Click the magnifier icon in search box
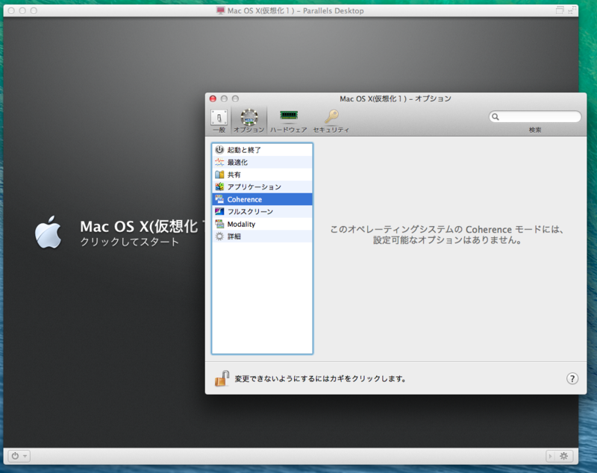The height and width of the screenshot is (473, 597). (496, 117)
